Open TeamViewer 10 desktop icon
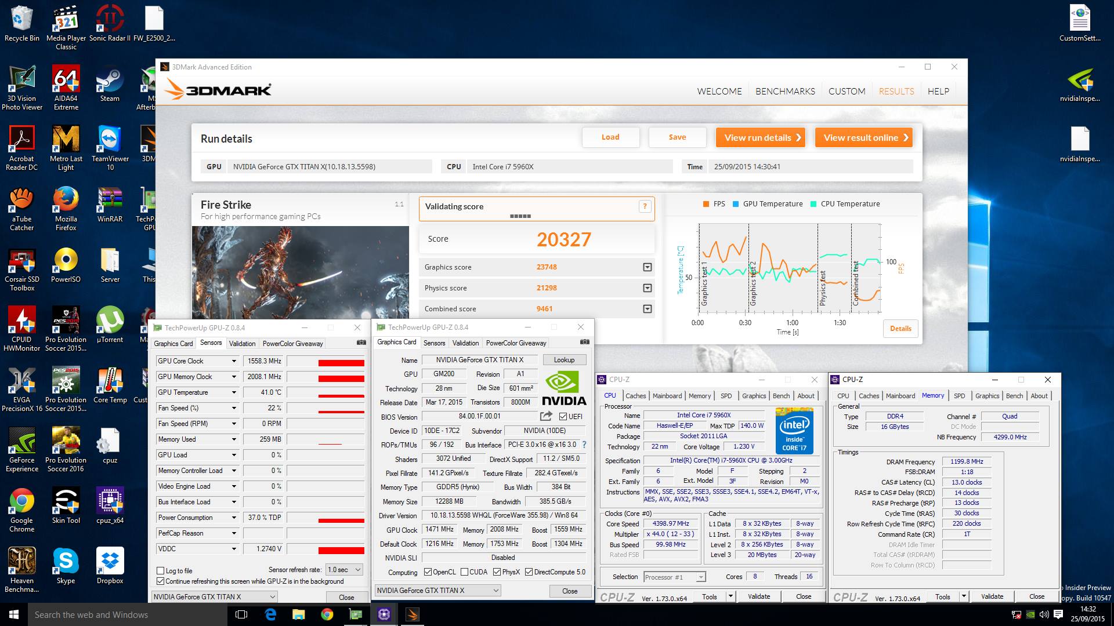The image size is (1114, 626). tap(110, 148)
